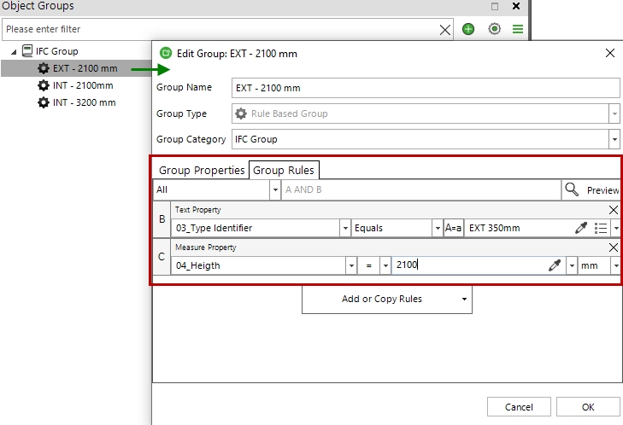The width and height of the screenshot is (623, 425).
Task: Remove rule B with its X icon
Action: (613, 210)
